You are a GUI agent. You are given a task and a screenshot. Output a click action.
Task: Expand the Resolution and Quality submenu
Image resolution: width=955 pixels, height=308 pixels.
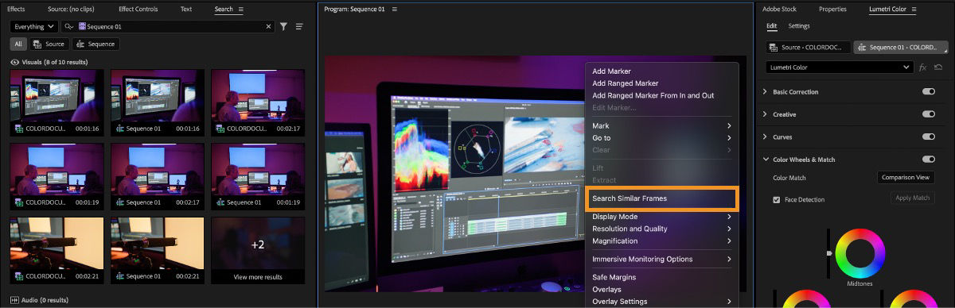(661, 229)
